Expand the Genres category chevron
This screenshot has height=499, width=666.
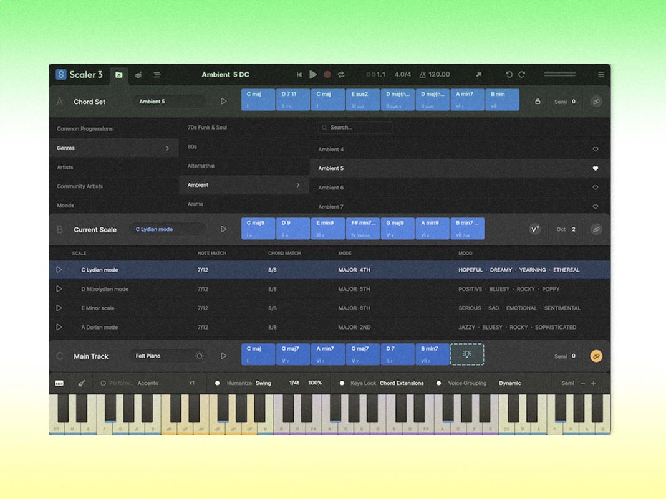[x=167, y=148]
